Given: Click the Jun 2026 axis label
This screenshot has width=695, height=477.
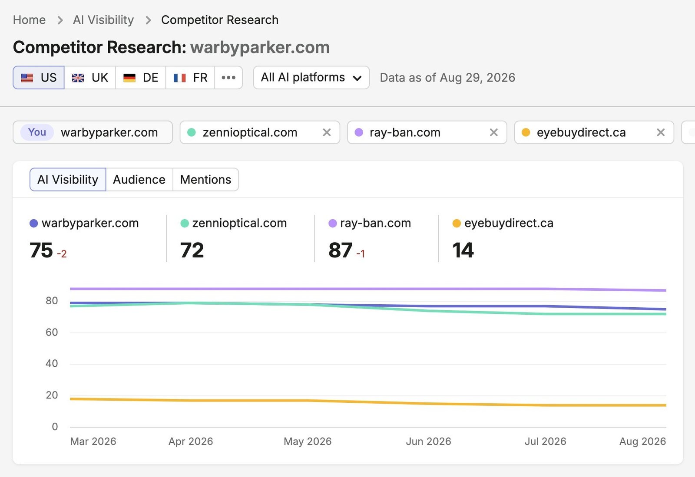Looking at the screenshot, I should (428, 441).
